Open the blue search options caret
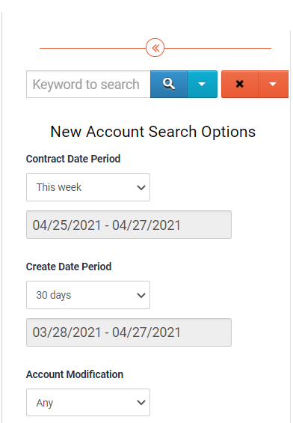This screenshot has width=293, height=423. coord(203,84)
